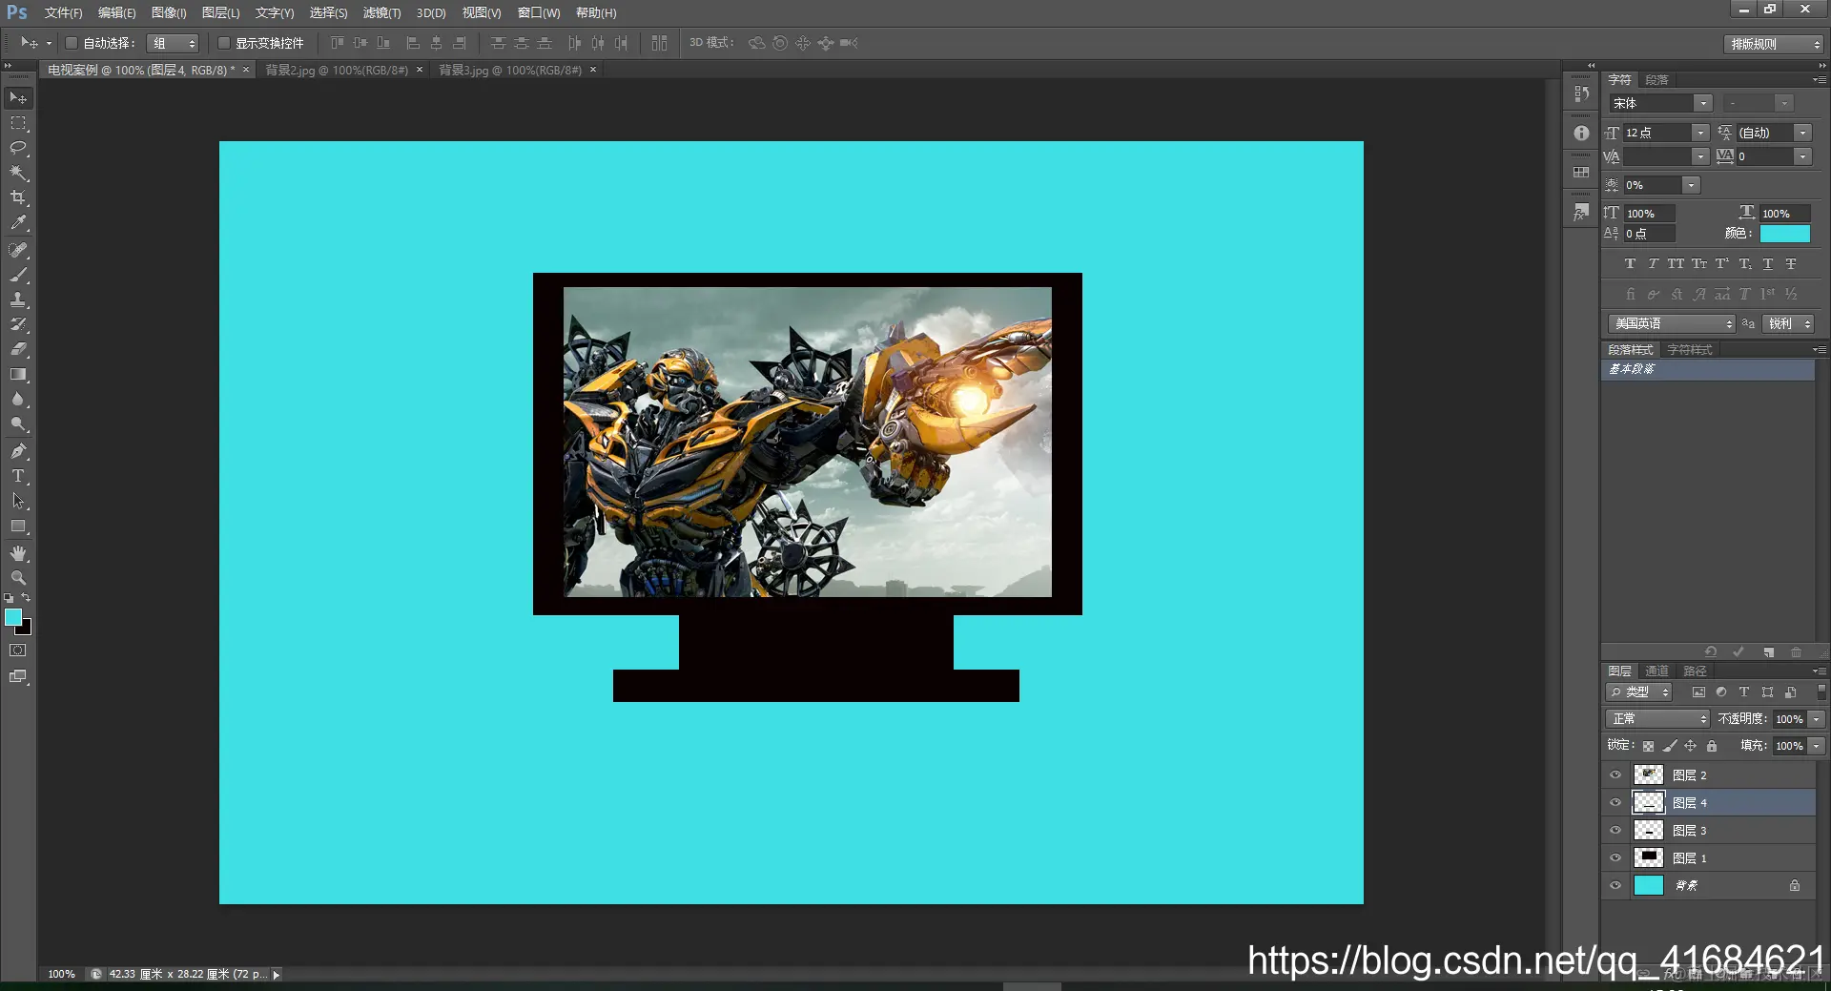Image resolution: width=1831 pixels, height=991 pixels.
Task: Open the 排版规则 workspace dropdown
Action: [x=1774, y=44]
